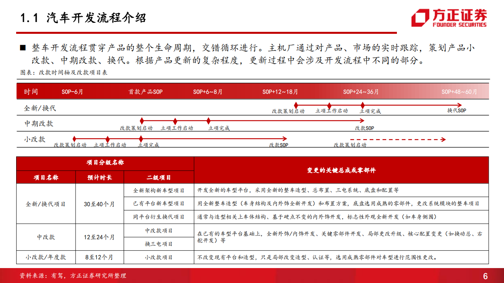504x283 pixels.
Task: Click the 全新架构新车型项目 cell
Action: (159, 190)
